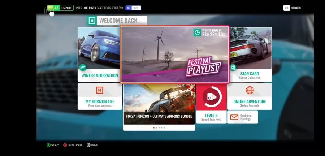325x156 pixels.
Task: Click the View your progress subtitle
Action: [x=100, y=106]
